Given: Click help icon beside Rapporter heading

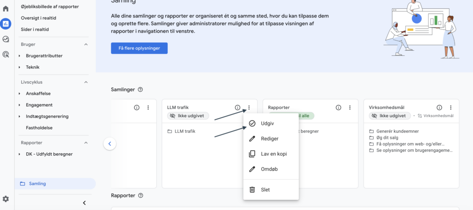Looking at the screenshot, I should (x=140, y=196).
